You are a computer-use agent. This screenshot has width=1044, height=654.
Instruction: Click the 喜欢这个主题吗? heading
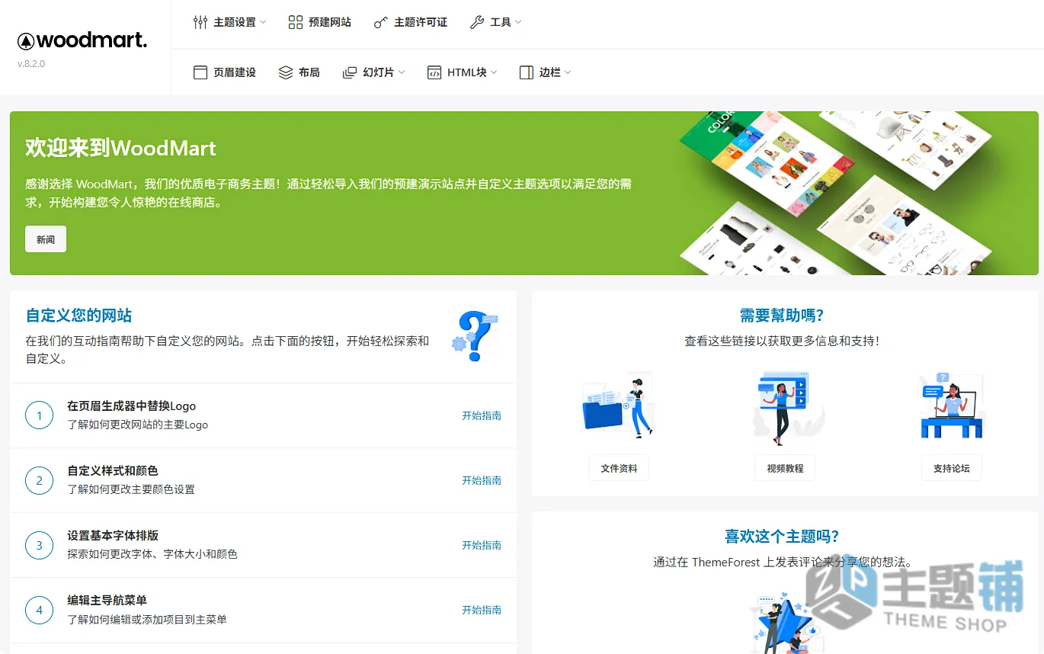[x=782, y=536]
